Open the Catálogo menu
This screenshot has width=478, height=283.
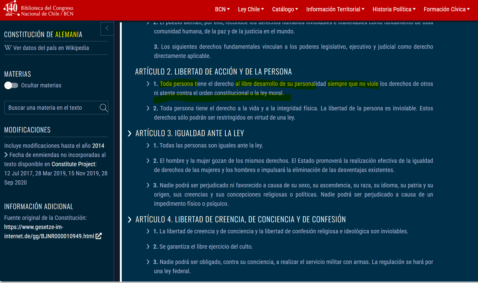click(x=285, y=10)
